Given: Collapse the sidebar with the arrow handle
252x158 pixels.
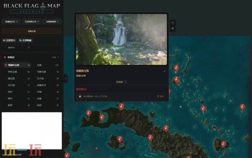Looking at the screenshot, I should [66, 78].
